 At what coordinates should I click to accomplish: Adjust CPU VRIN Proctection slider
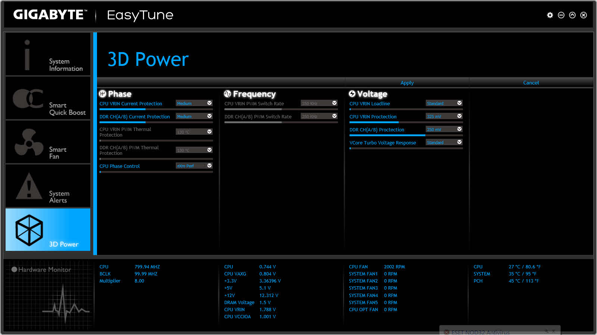406,122
